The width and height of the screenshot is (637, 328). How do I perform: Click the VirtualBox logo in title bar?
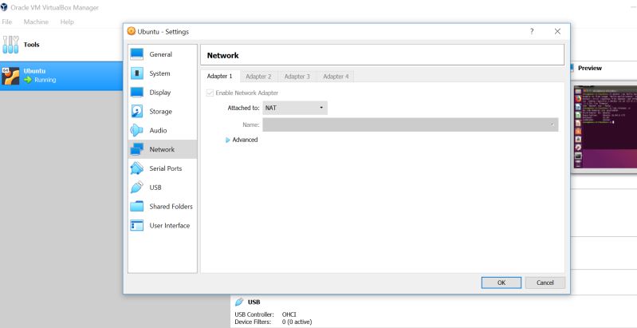(x=4, y=7)
